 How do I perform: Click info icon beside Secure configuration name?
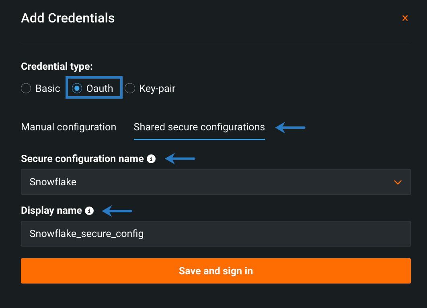151,159
